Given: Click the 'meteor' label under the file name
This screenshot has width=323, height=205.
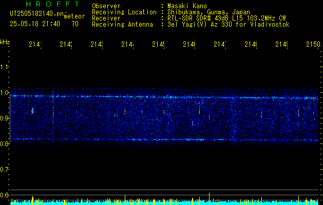Looking at the screenshot, I should (x=74, y=16).
